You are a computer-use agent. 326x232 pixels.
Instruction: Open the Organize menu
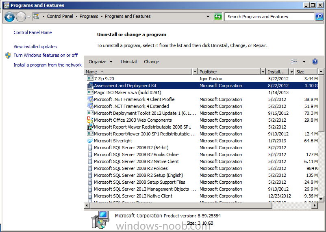(x=101, y=62)
